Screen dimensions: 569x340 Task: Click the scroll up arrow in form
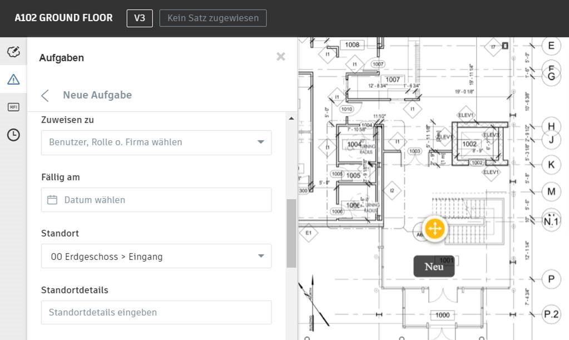point(291,119)
